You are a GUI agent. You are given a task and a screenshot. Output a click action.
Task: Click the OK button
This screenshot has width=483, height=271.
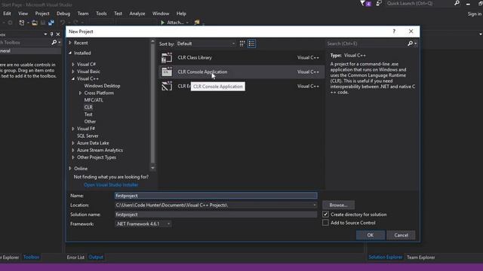coord(371,235)
